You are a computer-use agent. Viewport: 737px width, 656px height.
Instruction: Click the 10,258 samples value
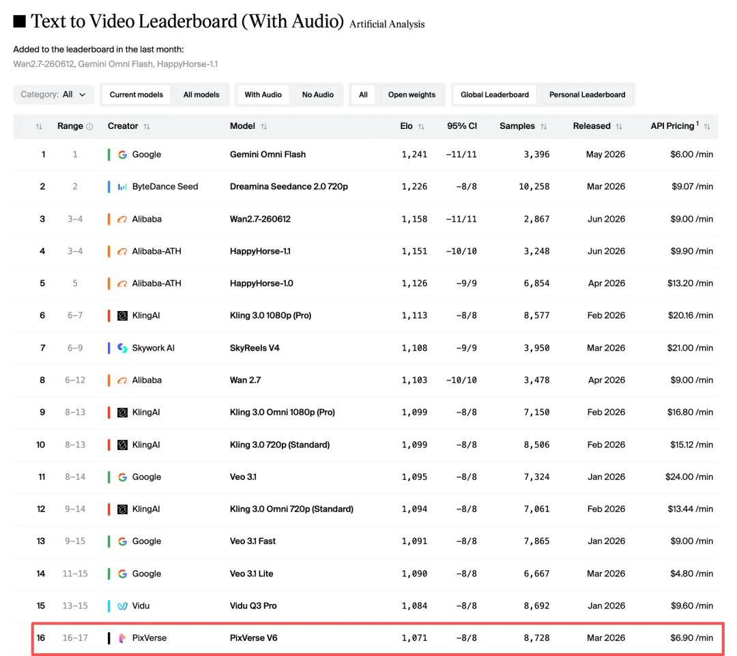coord(534,186)
